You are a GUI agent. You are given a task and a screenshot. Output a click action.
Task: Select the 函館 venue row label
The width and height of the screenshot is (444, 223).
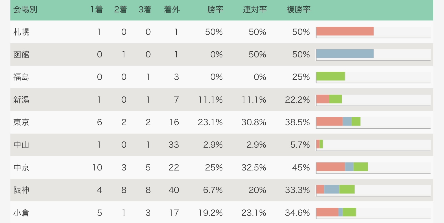click(x=21, y=54)
